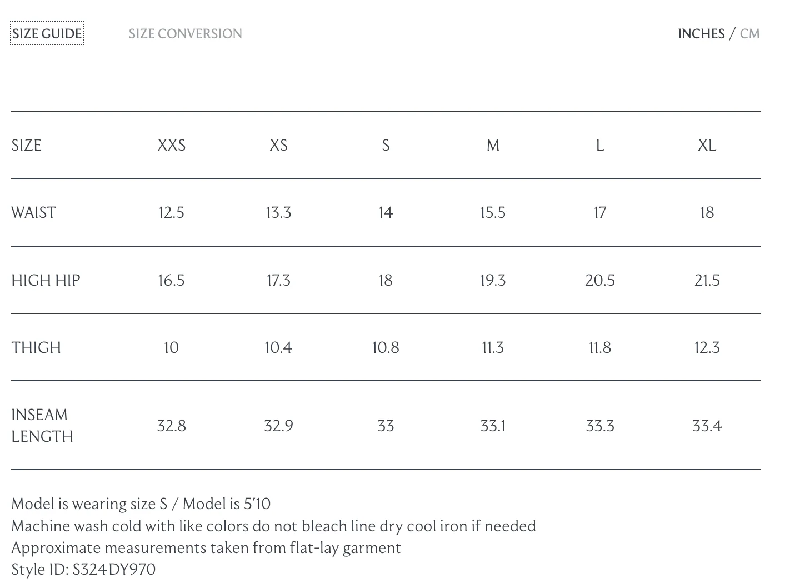This screenshot has height=588, width=790.
Task: Click the HIGH HIP row label
Action: (x=46, y=280)
